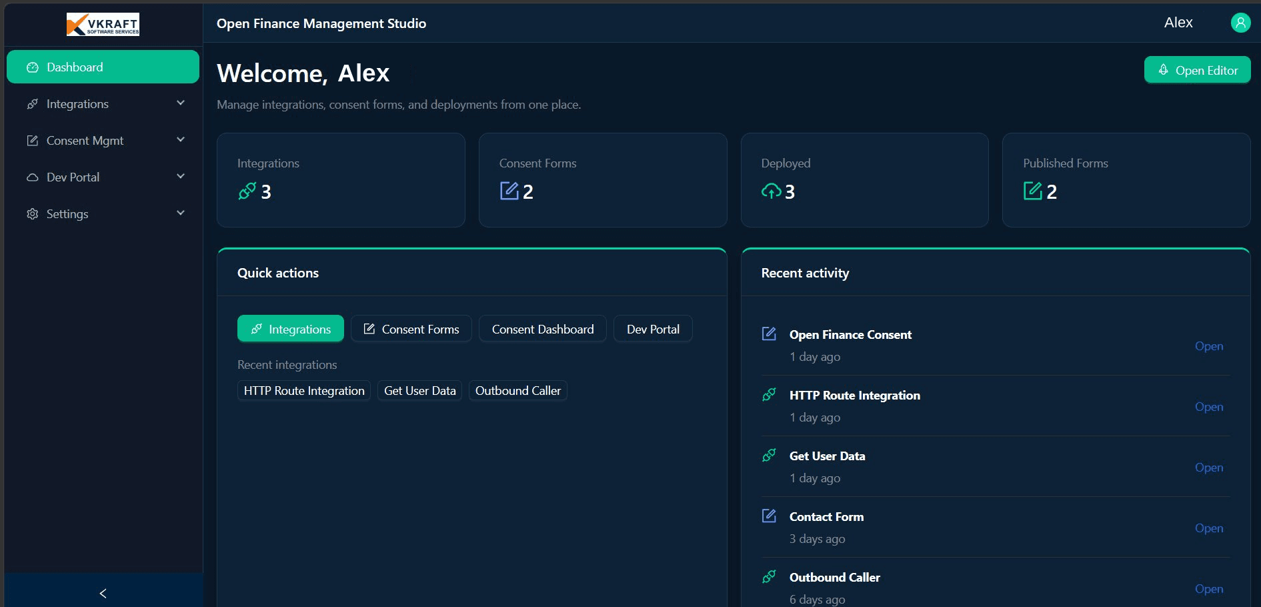
Task: Click the Consent Forms stat card
Action: pos(603,180)
